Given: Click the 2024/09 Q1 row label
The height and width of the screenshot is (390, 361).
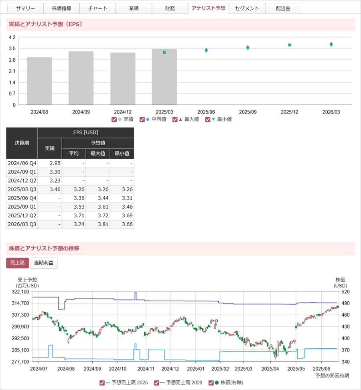Looking at the screenshot, I should [x=22, y=172].
